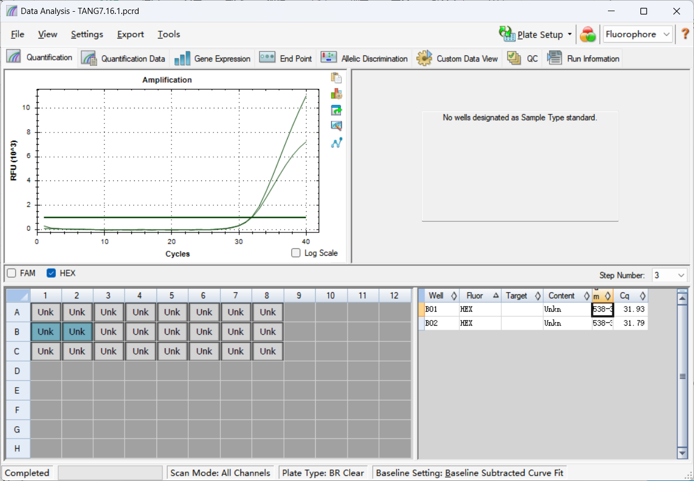694x481 pixels.
Task: Open the Fluorophore dropdown
Action: [x=638, y=34]
